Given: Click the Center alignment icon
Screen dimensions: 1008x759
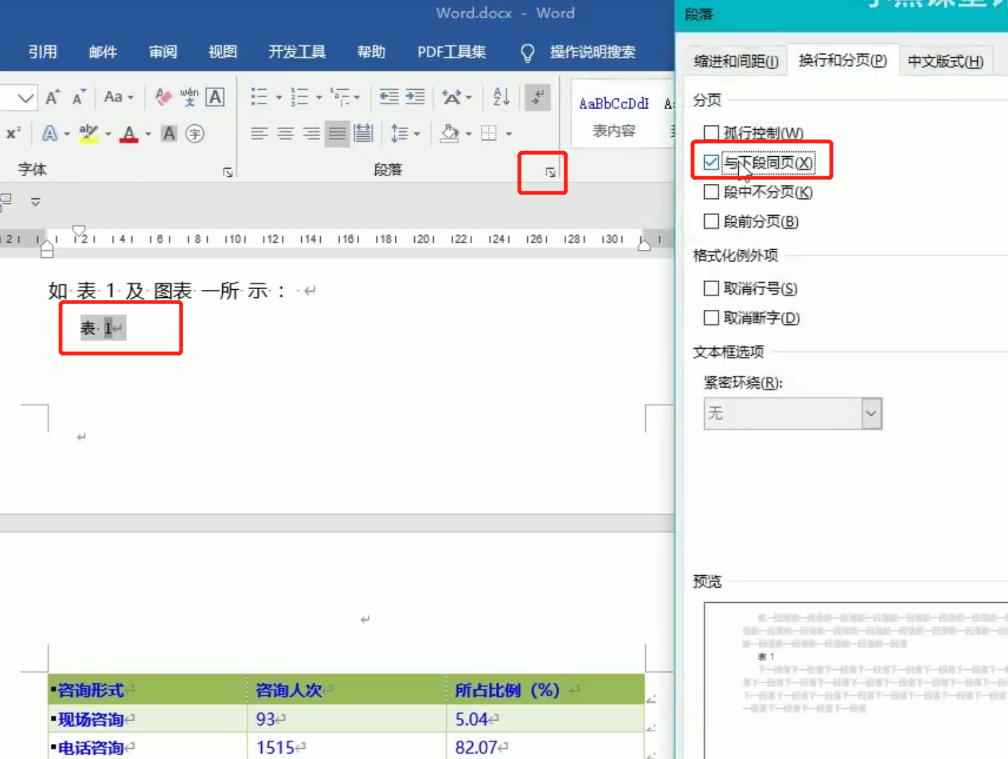Looking at the screenshot, I should tap(286, 134).
